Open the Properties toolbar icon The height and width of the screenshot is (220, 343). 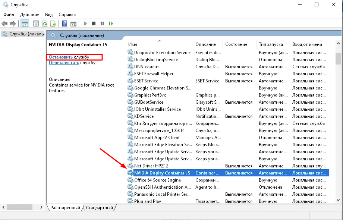coord(36,23)
